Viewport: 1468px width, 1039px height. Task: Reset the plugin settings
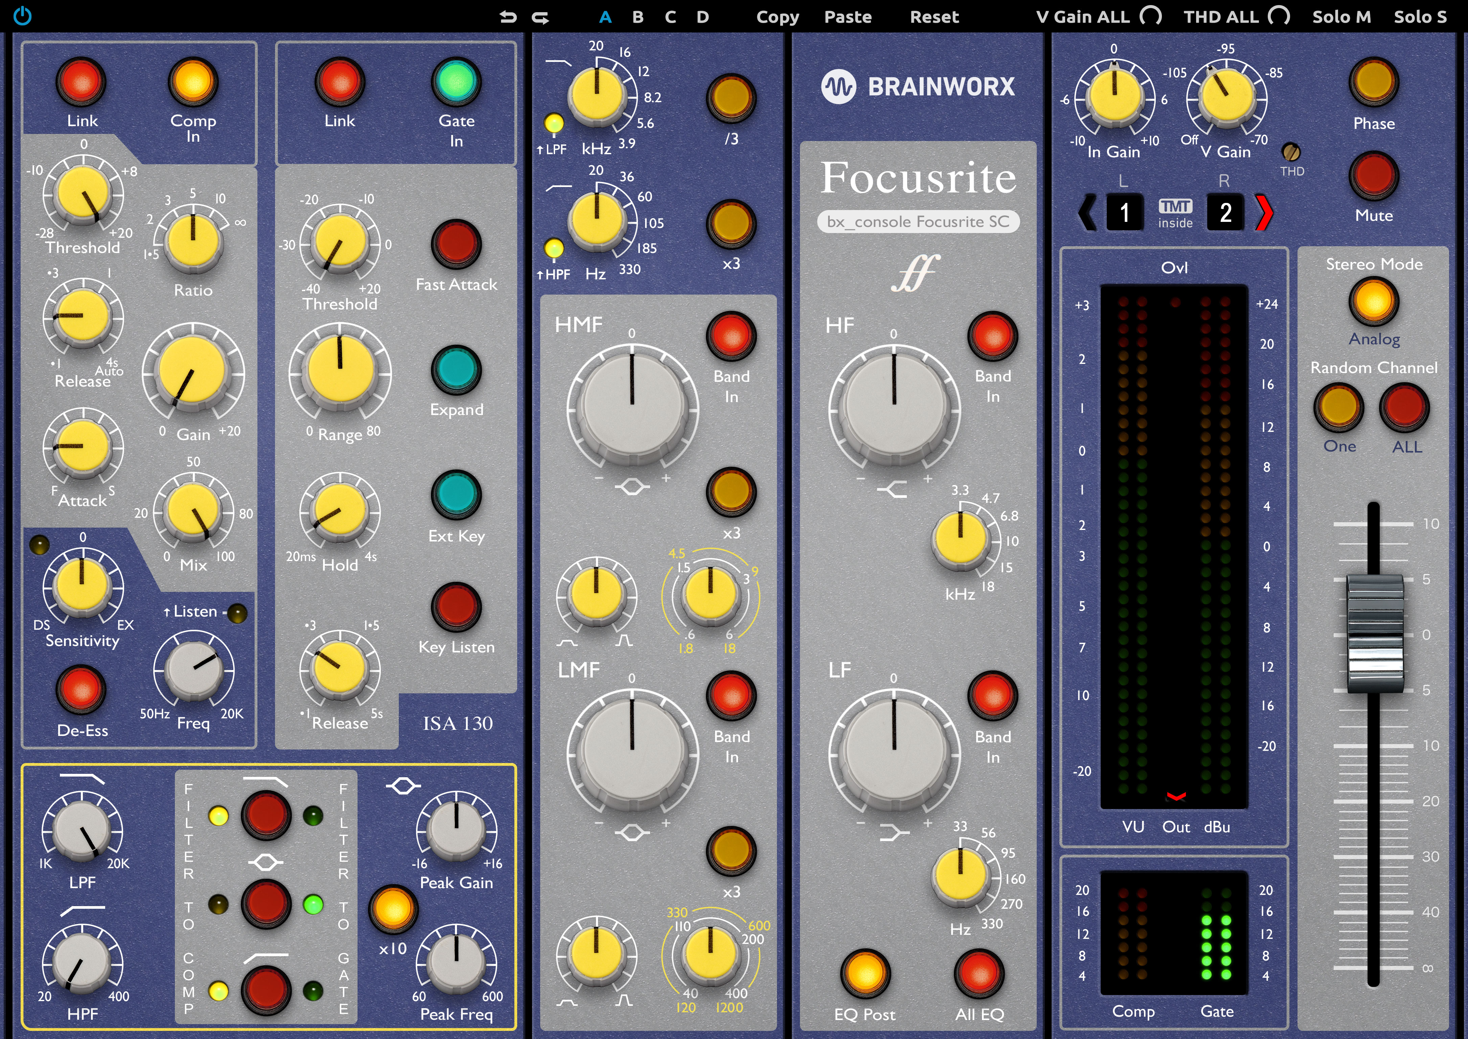click(x=934, y=17)
